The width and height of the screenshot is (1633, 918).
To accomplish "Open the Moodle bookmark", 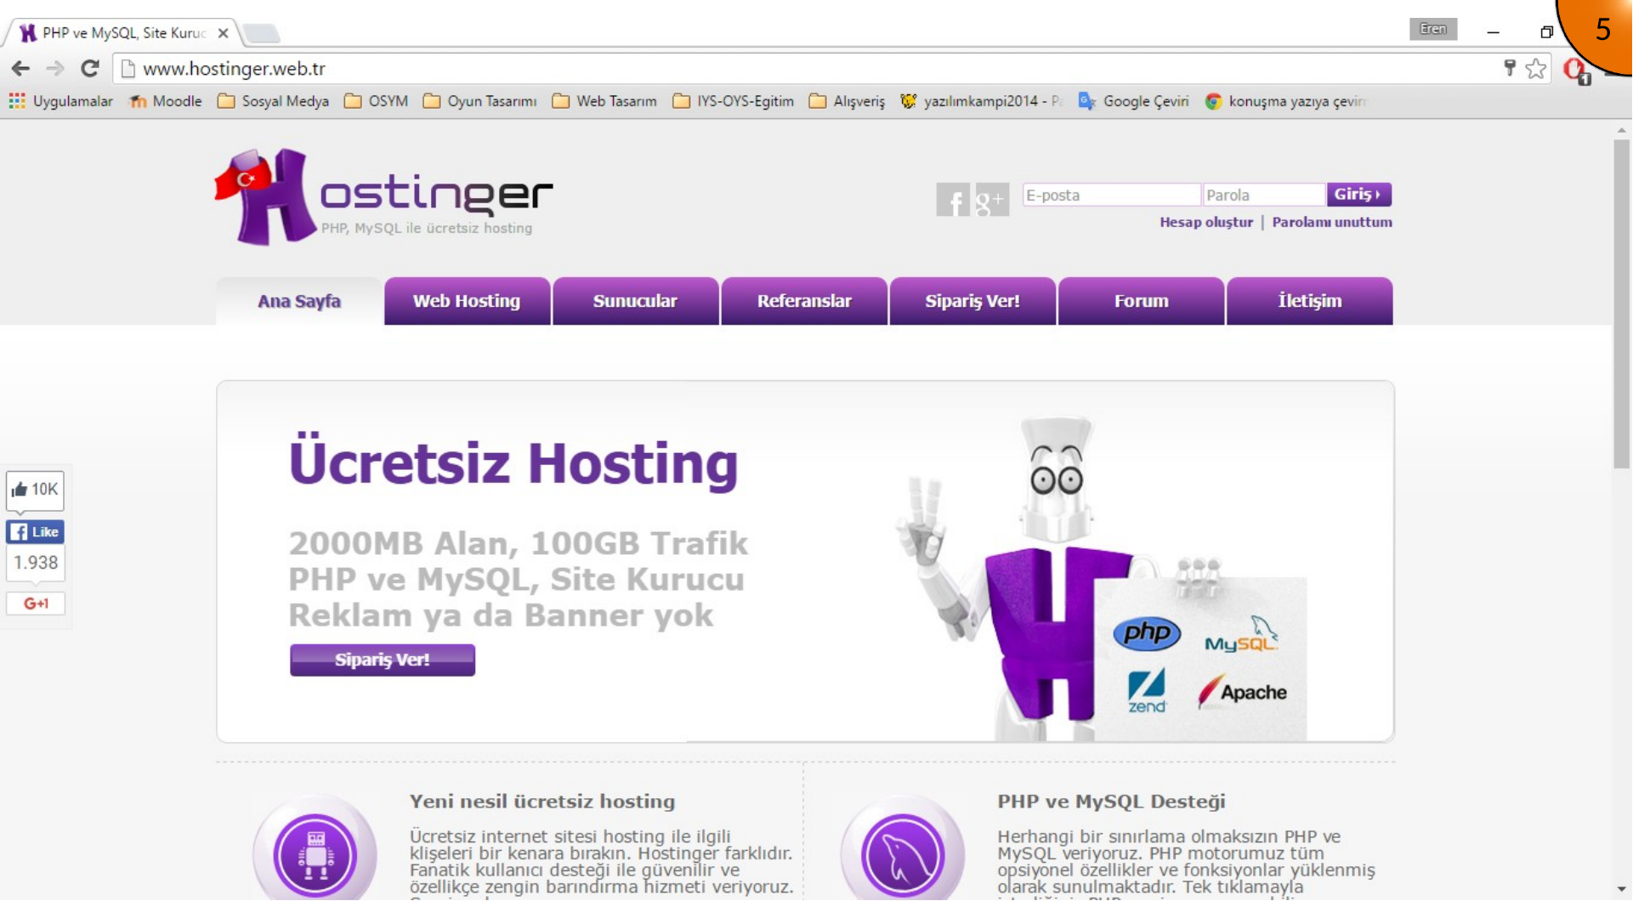I will point(166,101).
